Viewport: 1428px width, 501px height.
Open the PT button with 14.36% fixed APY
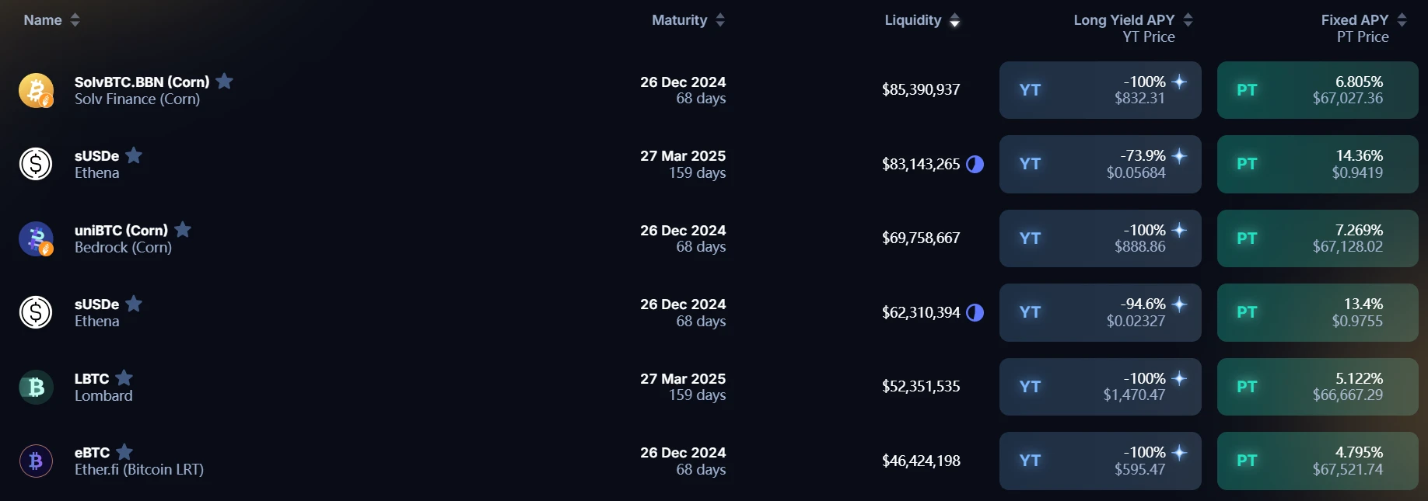coord(1317,164)
